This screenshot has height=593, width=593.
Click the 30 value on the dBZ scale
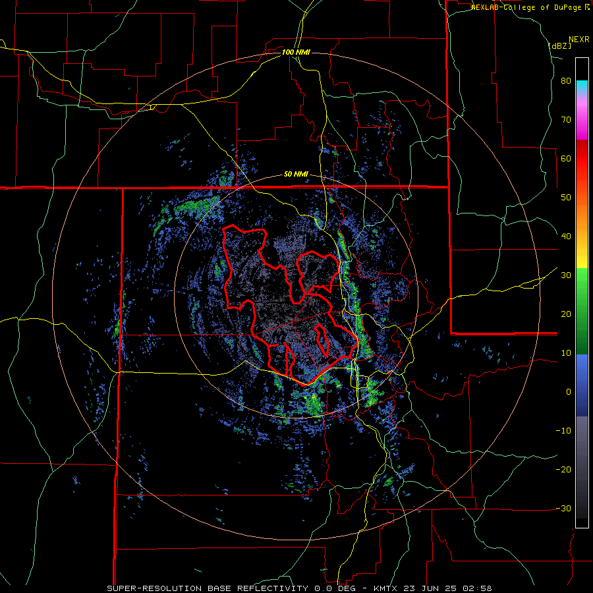click(x=566, y=275)
